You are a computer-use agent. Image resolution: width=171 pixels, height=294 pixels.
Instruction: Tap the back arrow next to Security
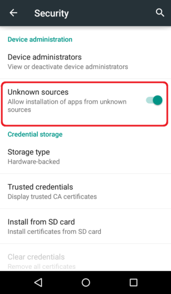click(x=13, y=13)
